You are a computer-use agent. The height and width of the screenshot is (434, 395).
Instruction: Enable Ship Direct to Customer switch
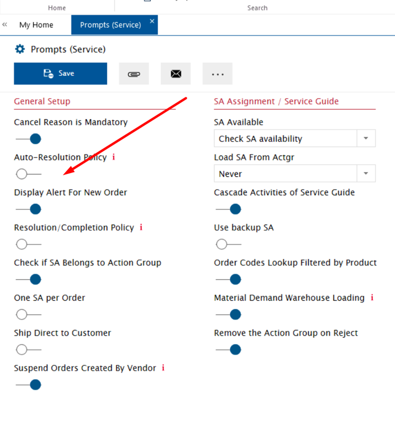pos(29,350)
